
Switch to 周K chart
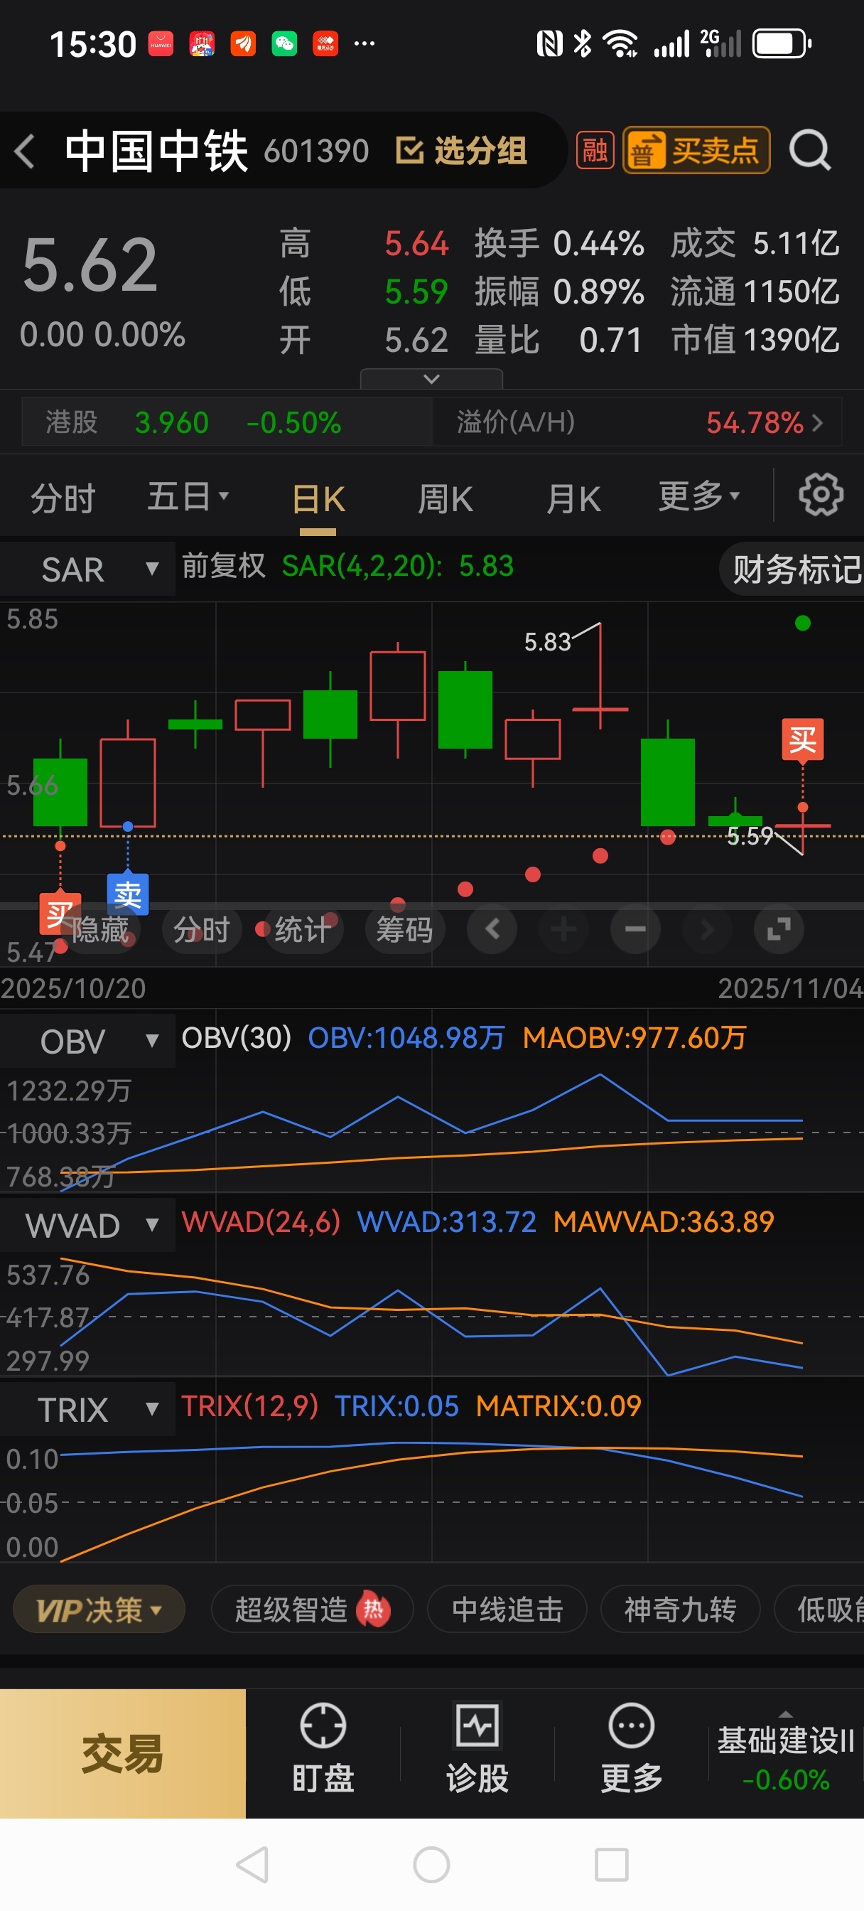coord(445,498)
